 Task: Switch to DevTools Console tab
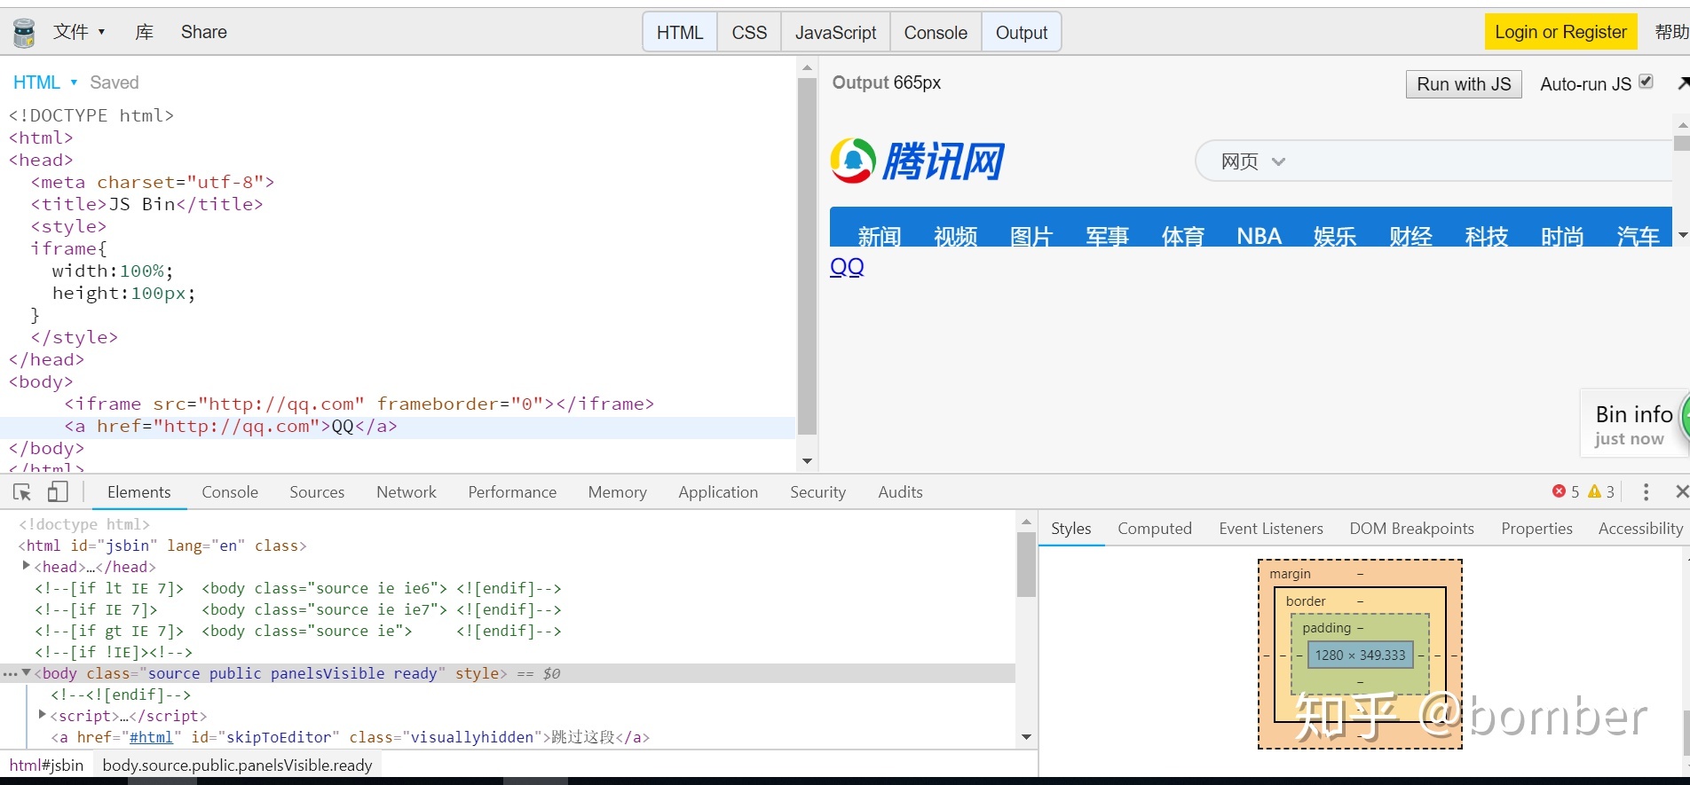point(230,492)
